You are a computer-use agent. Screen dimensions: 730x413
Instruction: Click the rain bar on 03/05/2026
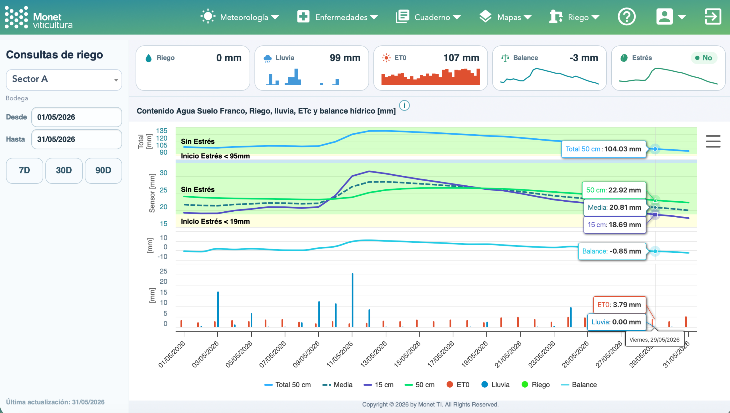coord(218,309)
